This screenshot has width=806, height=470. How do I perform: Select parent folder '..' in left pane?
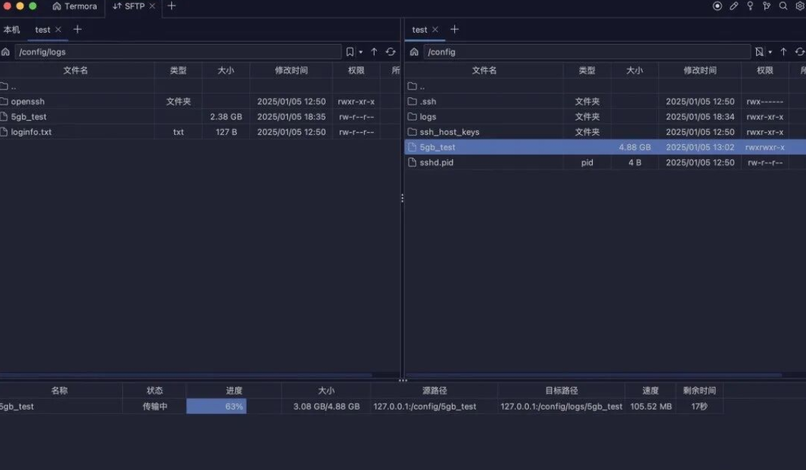click(200, 87)
